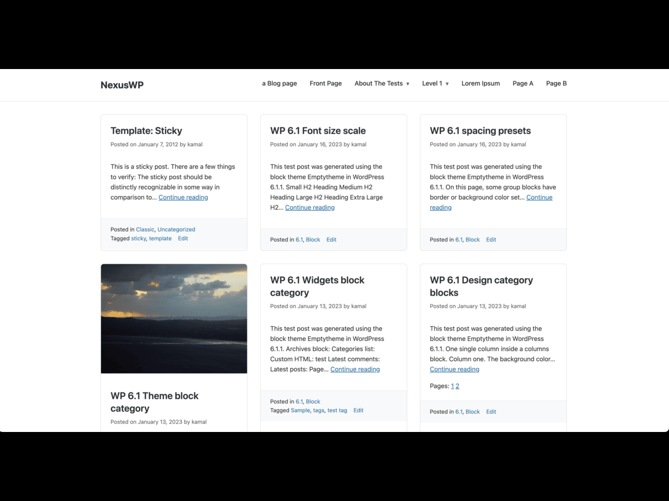Expand the About The Tests dropdown menu
This screenshot has width=669, height=501.
[x=379, y=83]
